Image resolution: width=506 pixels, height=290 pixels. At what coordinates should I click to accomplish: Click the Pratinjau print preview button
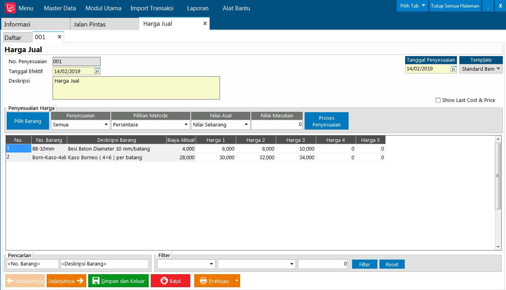214,281
